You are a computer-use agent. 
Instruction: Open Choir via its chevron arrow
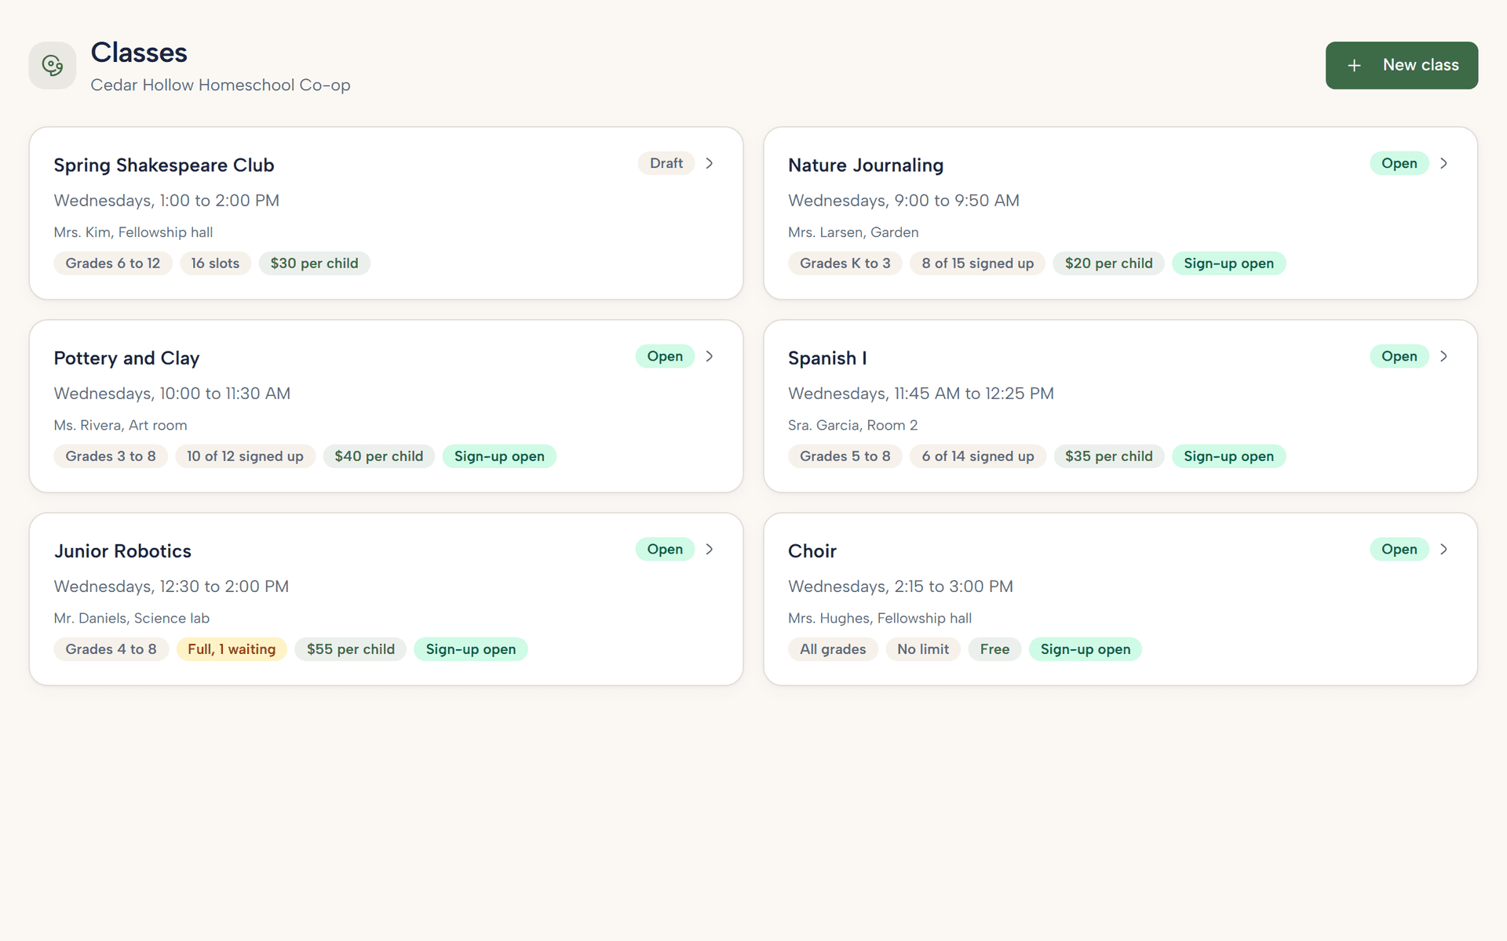click(1443, 549)
